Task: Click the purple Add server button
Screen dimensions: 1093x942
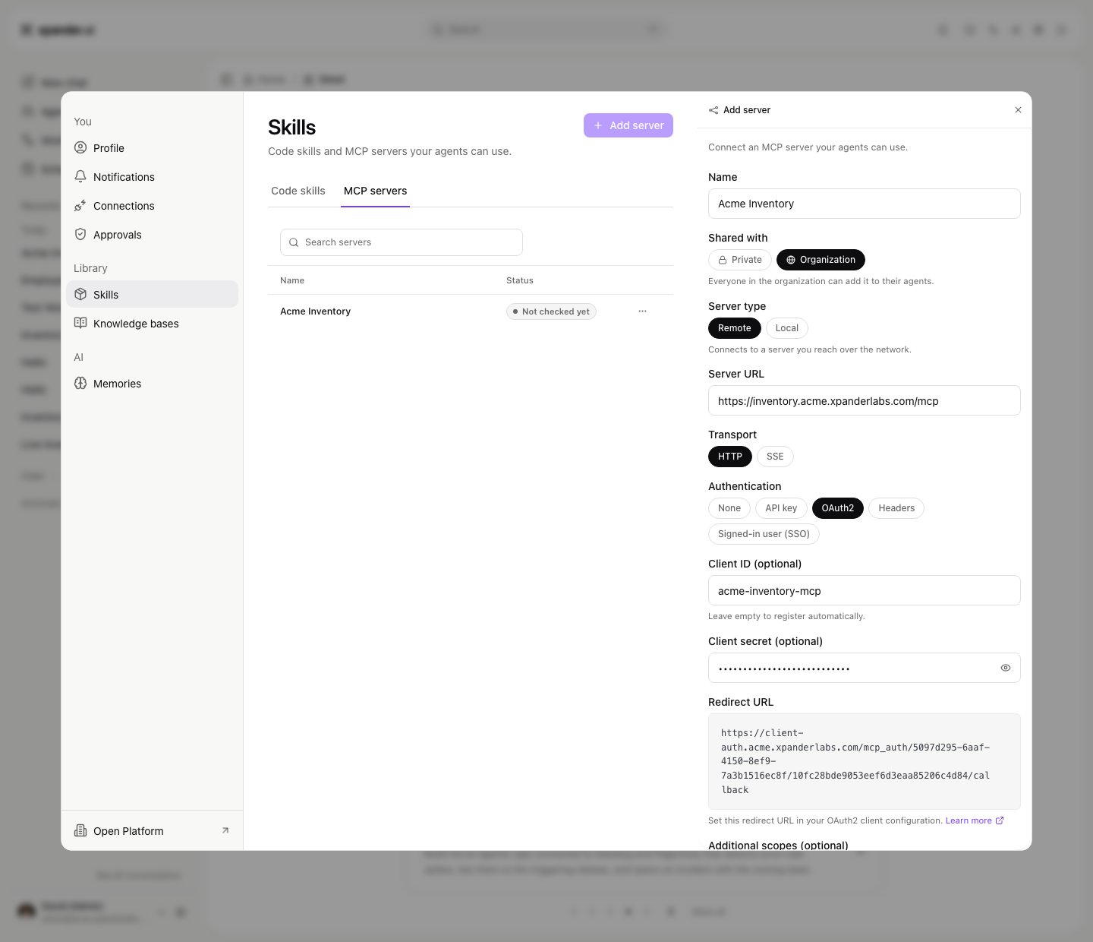Action: pos(628,125)
